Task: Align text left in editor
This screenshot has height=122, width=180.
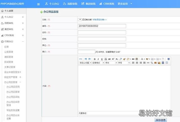Action: click(133, 63)
